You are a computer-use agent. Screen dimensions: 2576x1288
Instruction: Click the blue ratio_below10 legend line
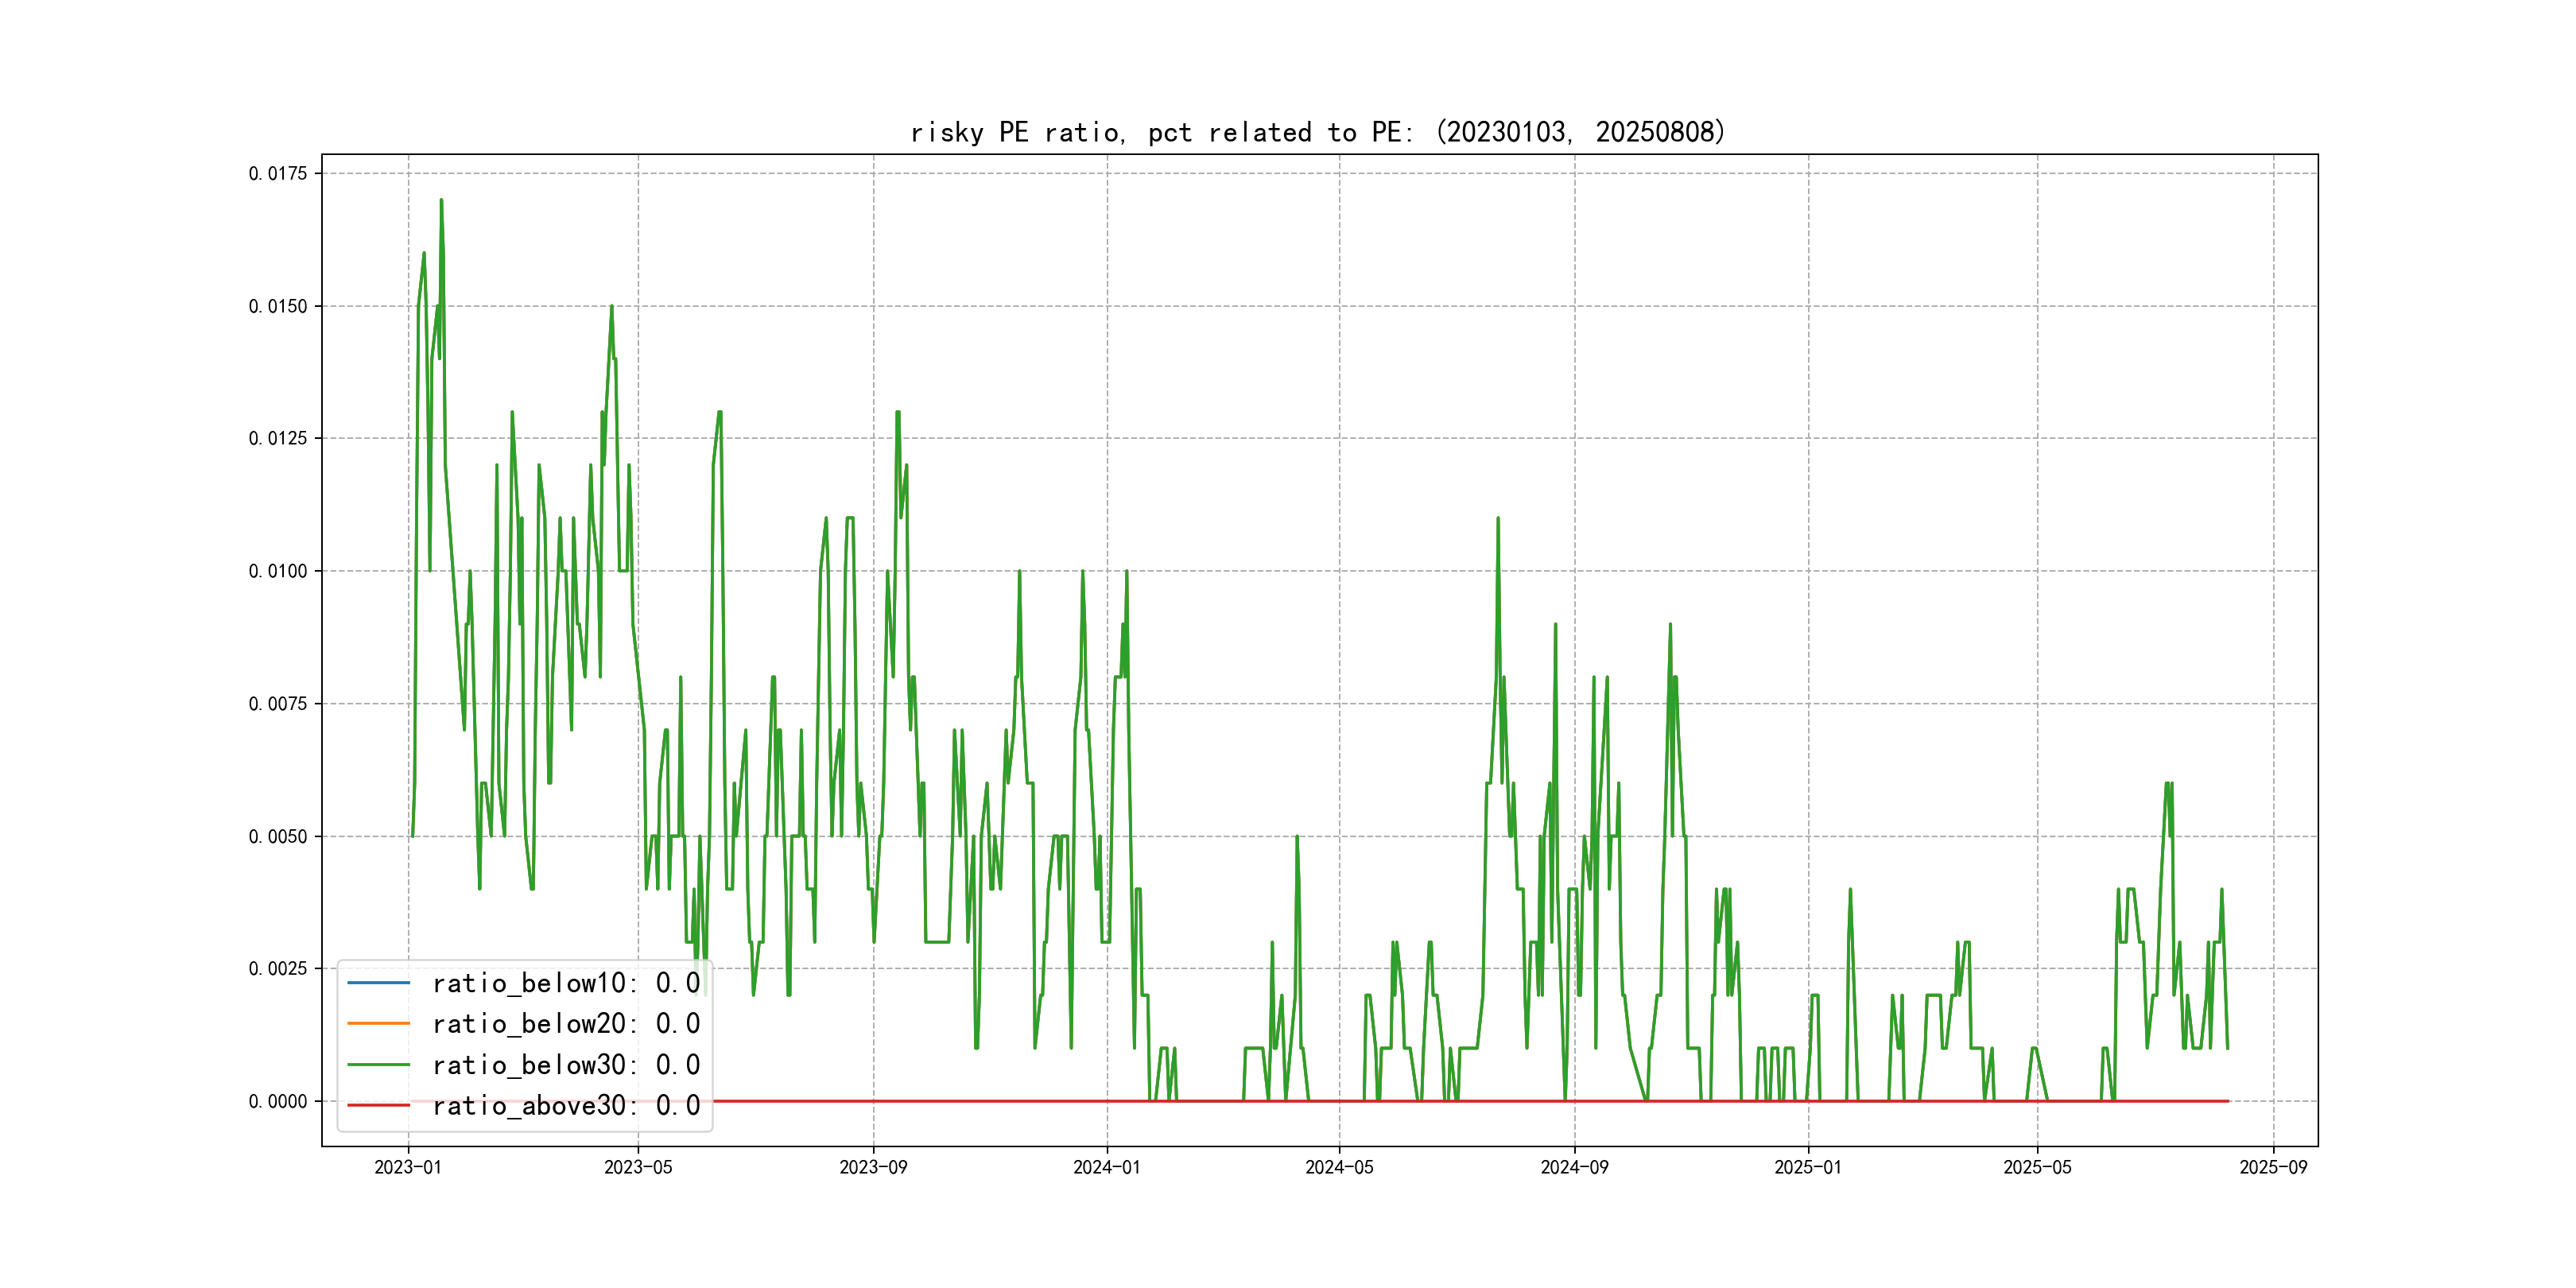378,983
